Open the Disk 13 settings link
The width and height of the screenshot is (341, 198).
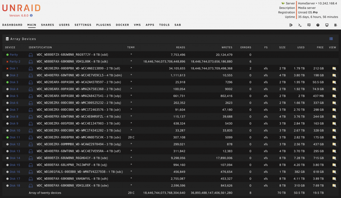(15, 151)
